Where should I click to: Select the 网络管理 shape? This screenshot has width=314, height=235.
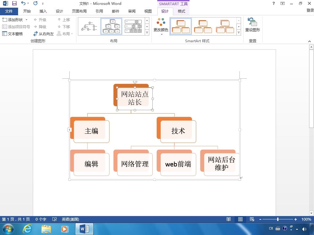click(135, 164)
